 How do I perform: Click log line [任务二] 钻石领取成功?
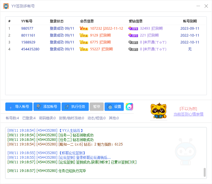tap(50, 140)
